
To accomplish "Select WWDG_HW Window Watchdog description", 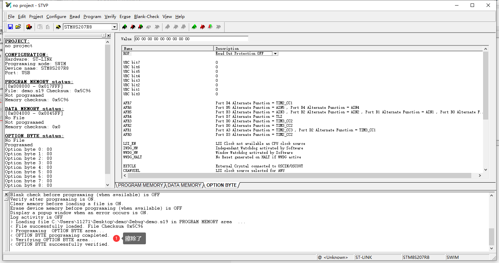I will (x=254, y=153).
